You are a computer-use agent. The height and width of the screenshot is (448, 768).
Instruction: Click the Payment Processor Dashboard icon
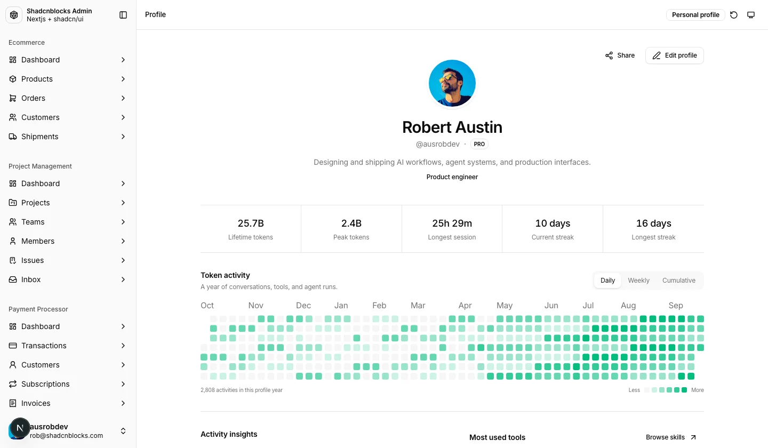click(13, 326)
